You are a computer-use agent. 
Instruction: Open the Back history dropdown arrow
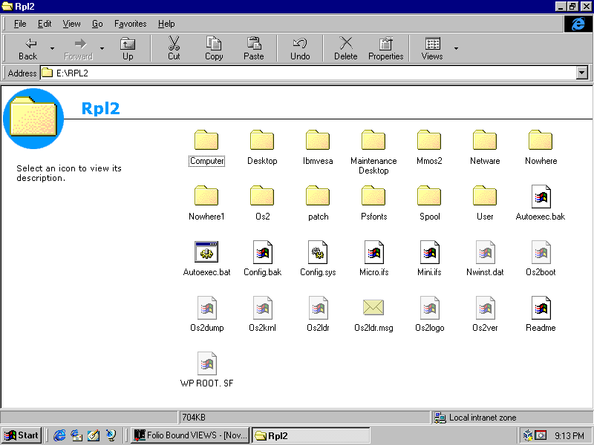(x=52, y=48)
